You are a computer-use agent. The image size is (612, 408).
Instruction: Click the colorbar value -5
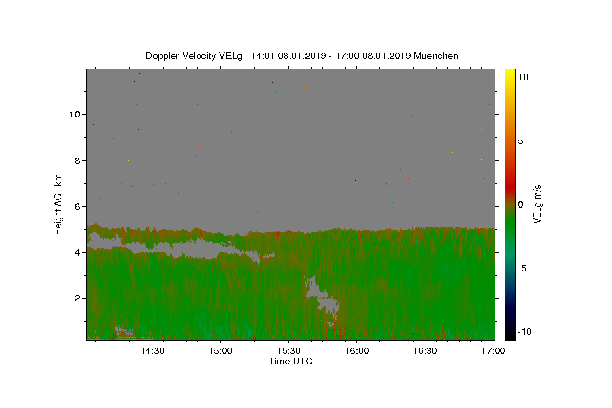point(522,268)
